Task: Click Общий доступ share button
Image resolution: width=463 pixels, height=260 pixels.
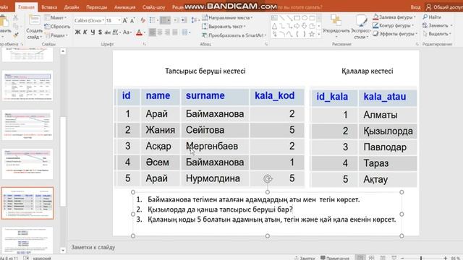Action: [x=444, y=7]
